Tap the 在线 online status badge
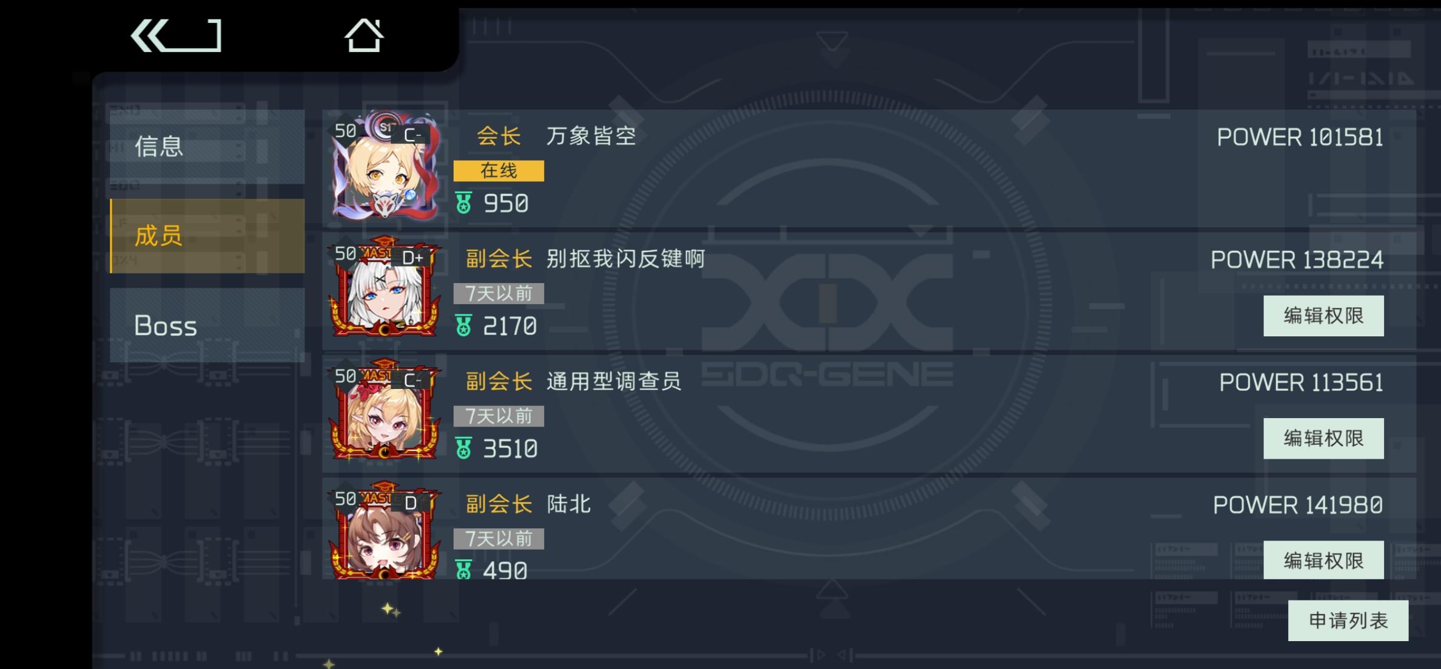This screenshot has height=669, width=1441. tap(499, 171)
